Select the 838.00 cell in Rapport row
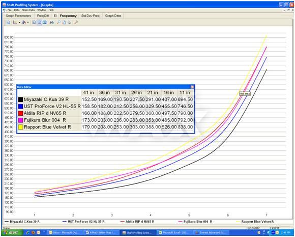The width and height of the screenshot is (295, 237). pyautogui.click(x=185, y=127)
